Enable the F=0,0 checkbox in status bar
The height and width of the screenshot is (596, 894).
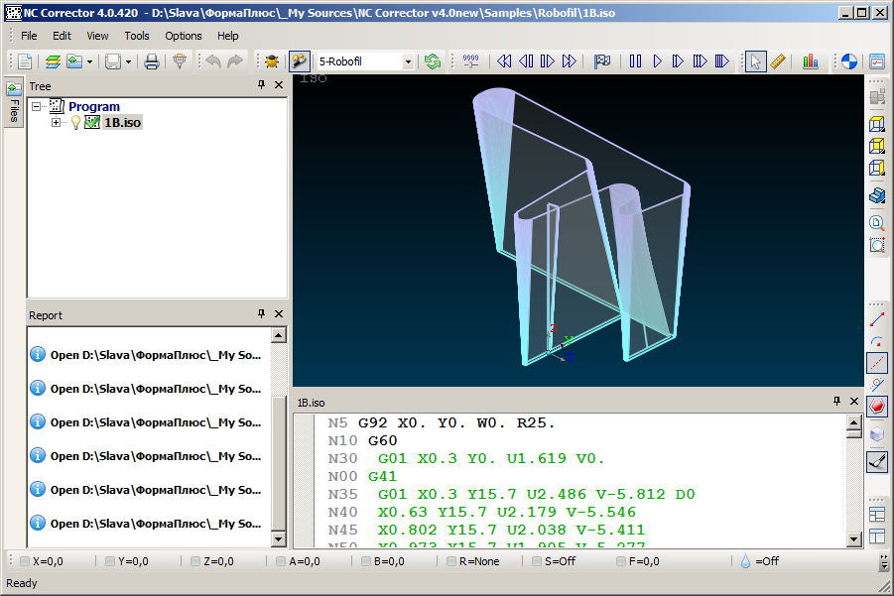point(621,561)
